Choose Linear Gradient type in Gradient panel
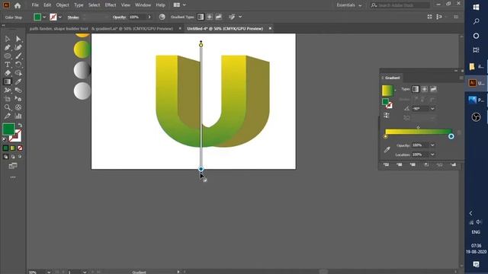 tap(416, 89)
